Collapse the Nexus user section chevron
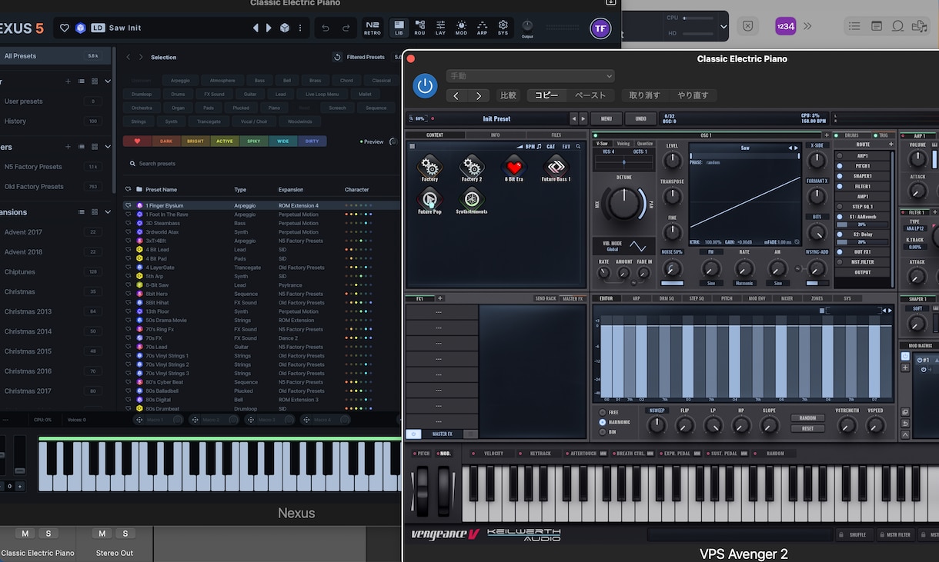939x562 pixels. tap(108, 81)
